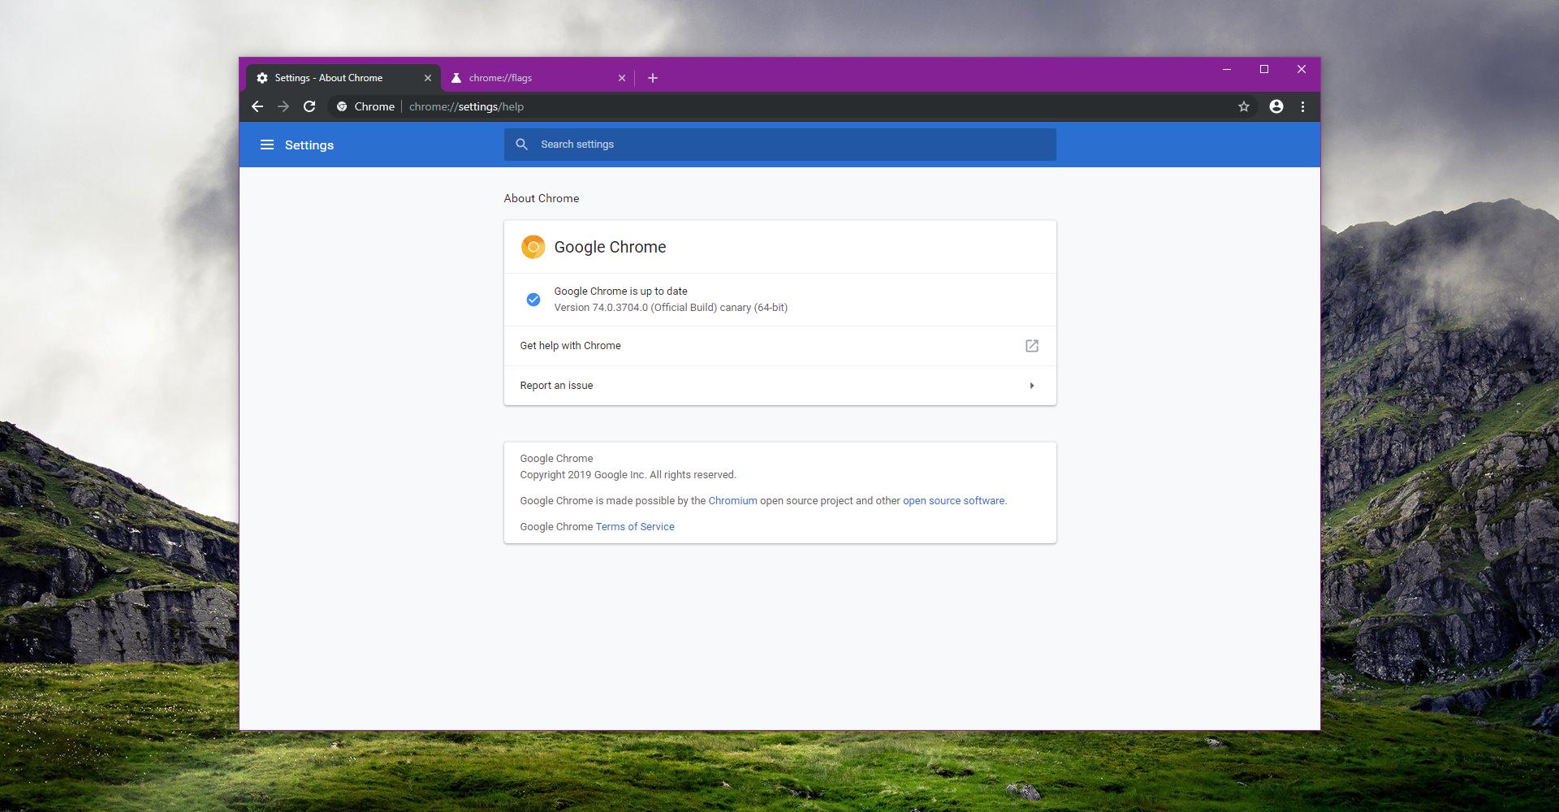Close the Chrome window

click(x=1302, y=69)
